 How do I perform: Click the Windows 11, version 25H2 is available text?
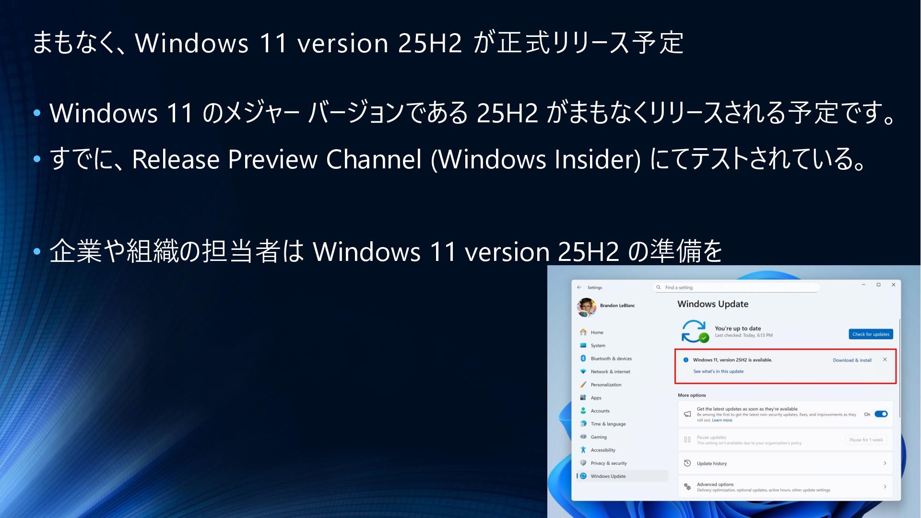(732, 360)
